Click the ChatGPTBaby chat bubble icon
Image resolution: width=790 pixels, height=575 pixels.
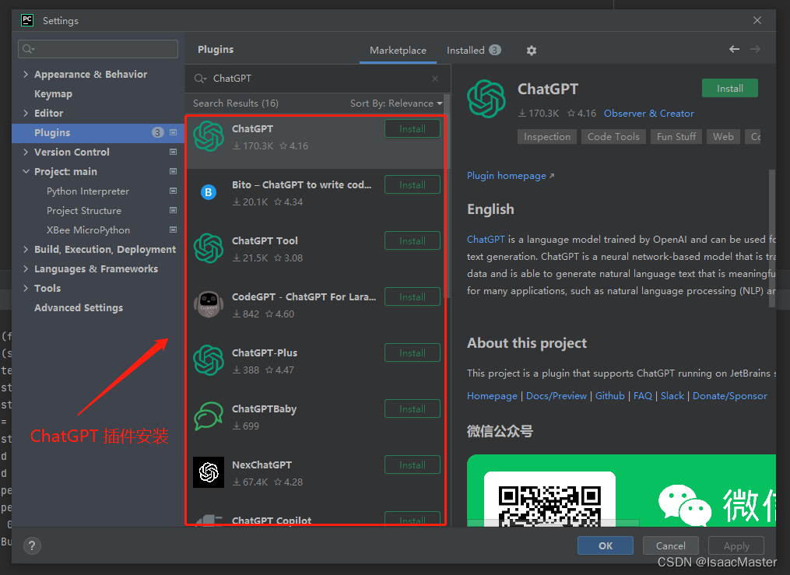[209, 416]
